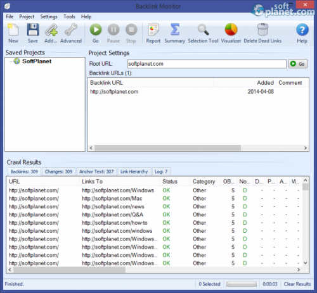Start crawl with green Go toolbar button
317x293 pixels.
(x=96, y=33)
